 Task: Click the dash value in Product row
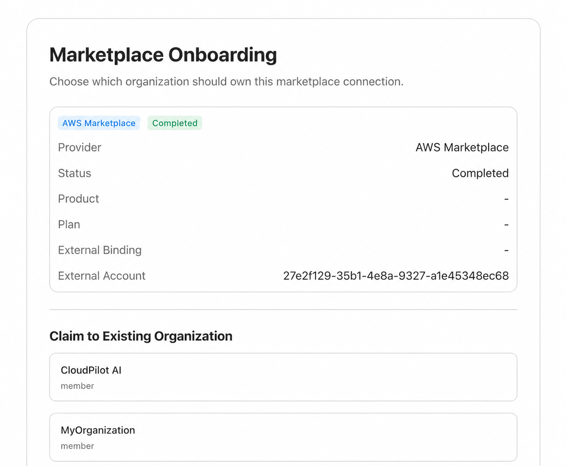506,199
